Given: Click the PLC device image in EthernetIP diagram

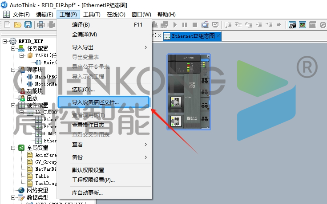Looking at the screenshot, I should (189, 92).
